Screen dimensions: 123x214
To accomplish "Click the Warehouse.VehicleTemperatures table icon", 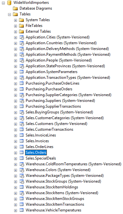I will click(x=22, y=210).
